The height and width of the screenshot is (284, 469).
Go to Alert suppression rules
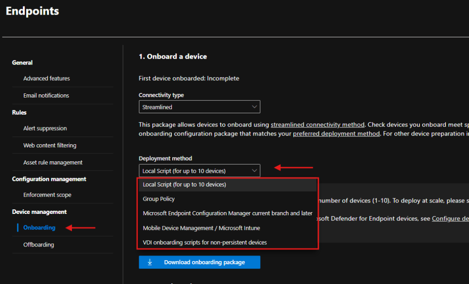[x=45, y=128]
